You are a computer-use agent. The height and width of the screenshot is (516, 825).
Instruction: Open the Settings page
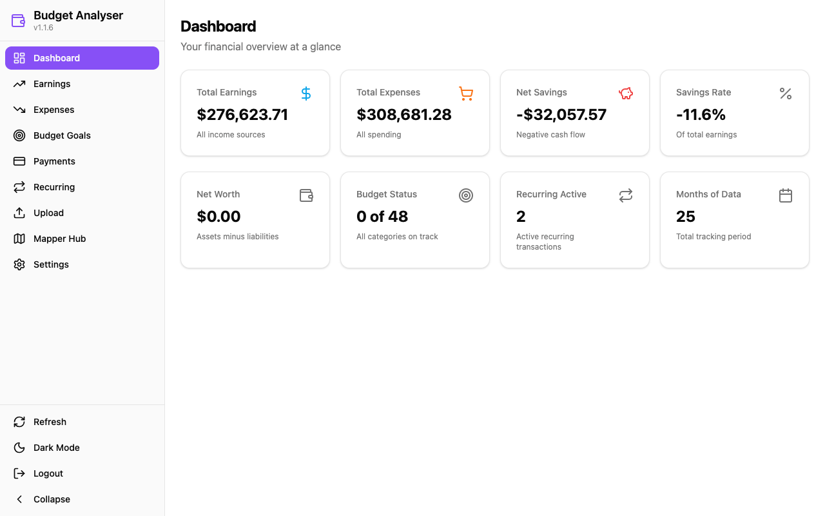(x=51, y=264)
